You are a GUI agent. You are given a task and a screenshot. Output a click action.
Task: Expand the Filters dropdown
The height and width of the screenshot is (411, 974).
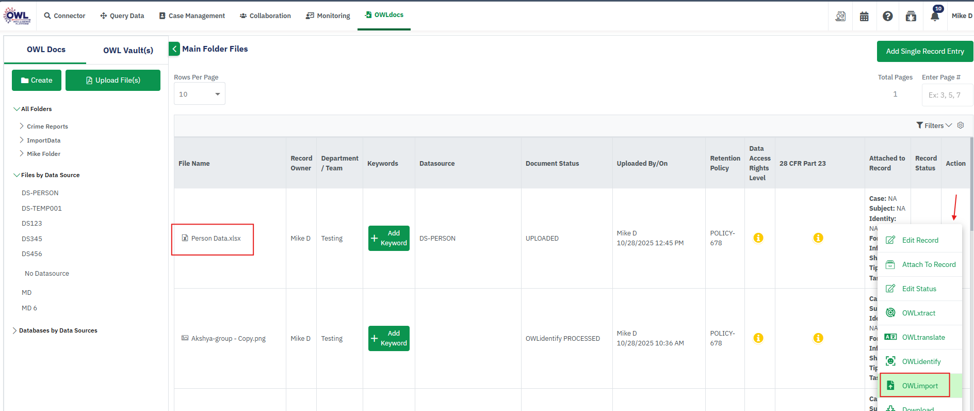coord(934,125)
